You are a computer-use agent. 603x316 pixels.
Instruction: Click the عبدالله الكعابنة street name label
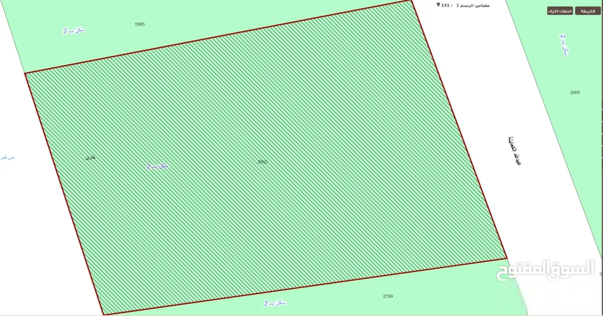514,151
